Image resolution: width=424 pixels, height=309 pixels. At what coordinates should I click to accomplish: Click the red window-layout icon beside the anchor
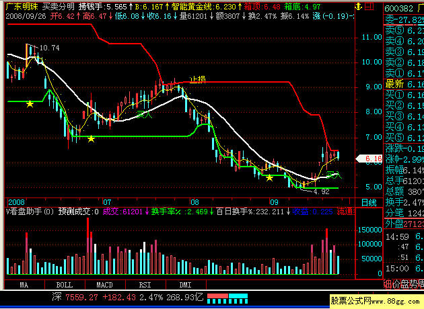click(369, 7)
